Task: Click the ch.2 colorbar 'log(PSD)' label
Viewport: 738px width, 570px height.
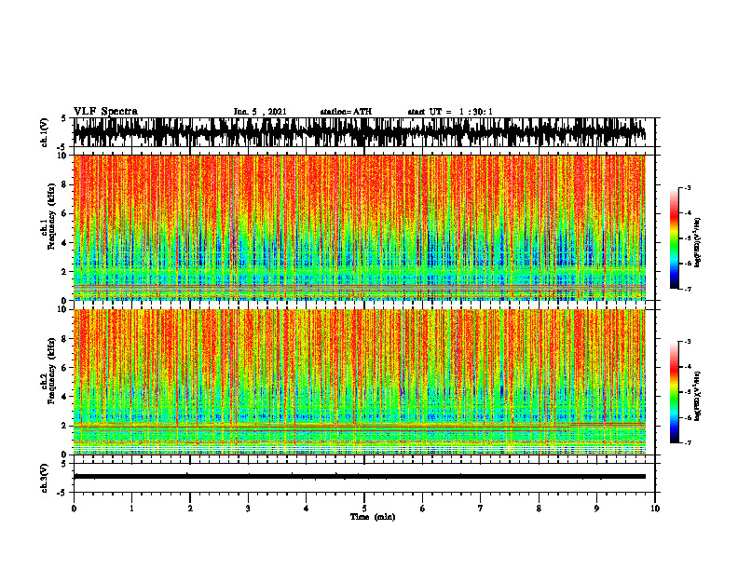Action: (698, 396)
